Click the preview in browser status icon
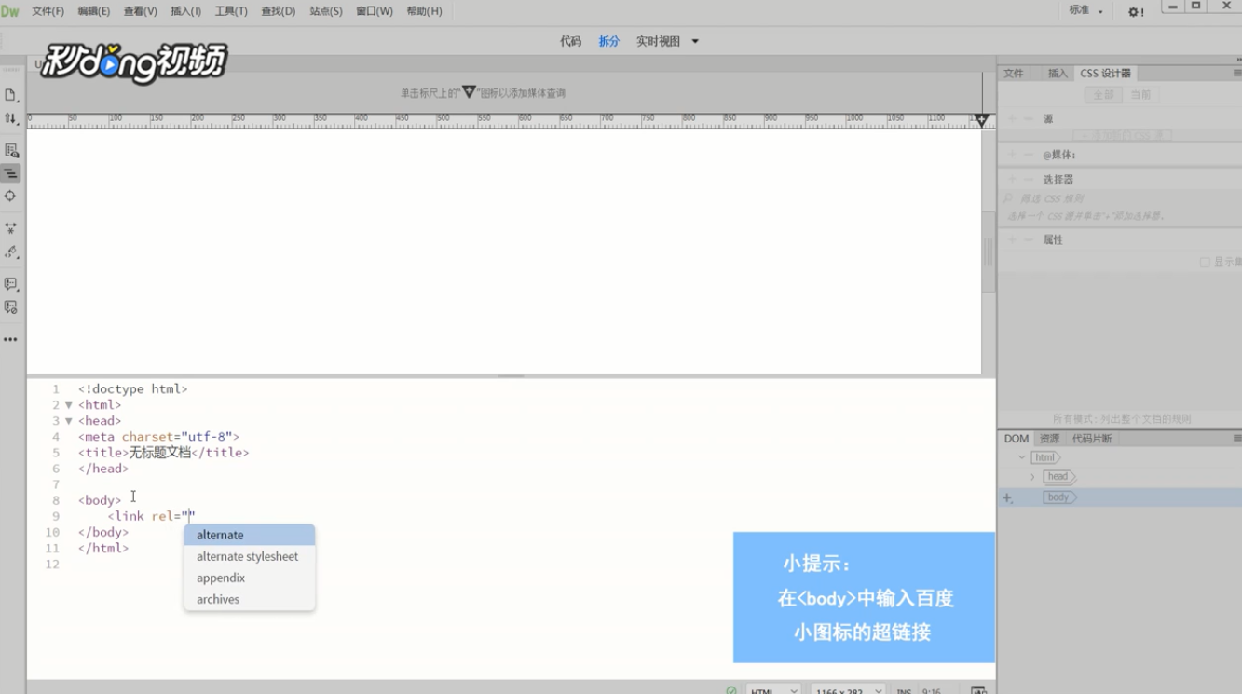This screenshot has height=694, width=1242. coord(978,691)
